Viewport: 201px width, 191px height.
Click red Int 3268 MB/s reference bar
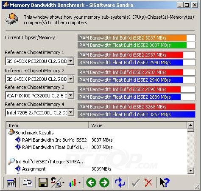coord(137,107)
